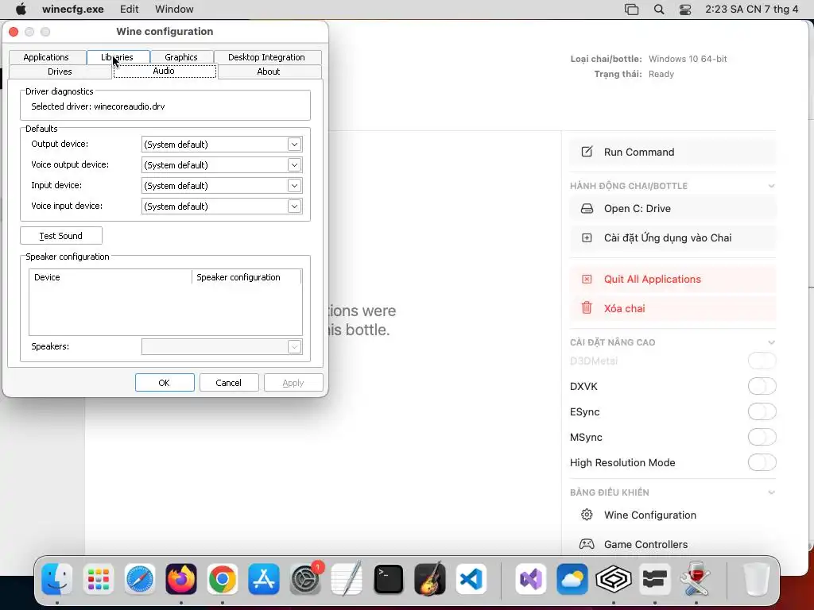Launch Firefox from the dock
The image size is (814, 610).
(x=181, y=579)
